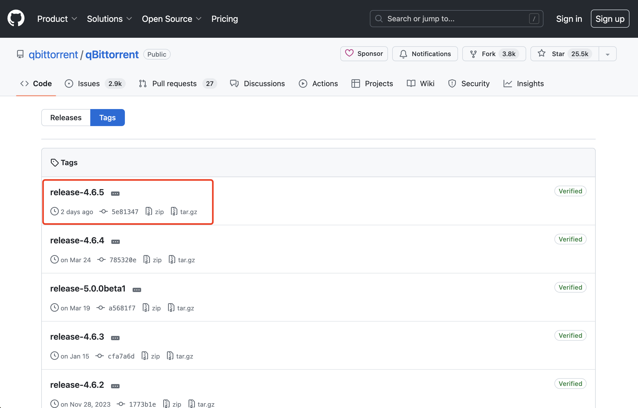Click the Verified badge for release-4.6.2
Image resolution: width=638 pixels, height=408 pixels.
570,384
